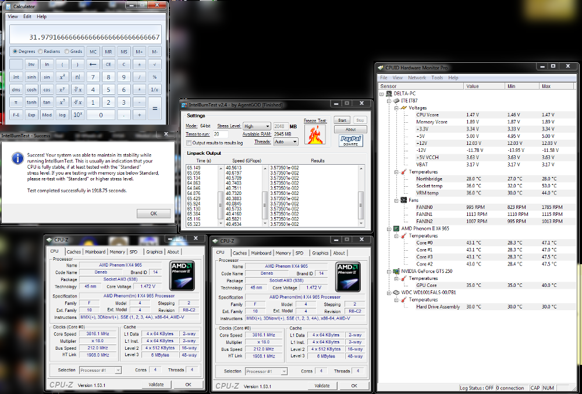Image resolution: width=582 pixels, height=394 pixels.
Task: Click the blue information icon in Success dialog
Action: tap(17, 158)
